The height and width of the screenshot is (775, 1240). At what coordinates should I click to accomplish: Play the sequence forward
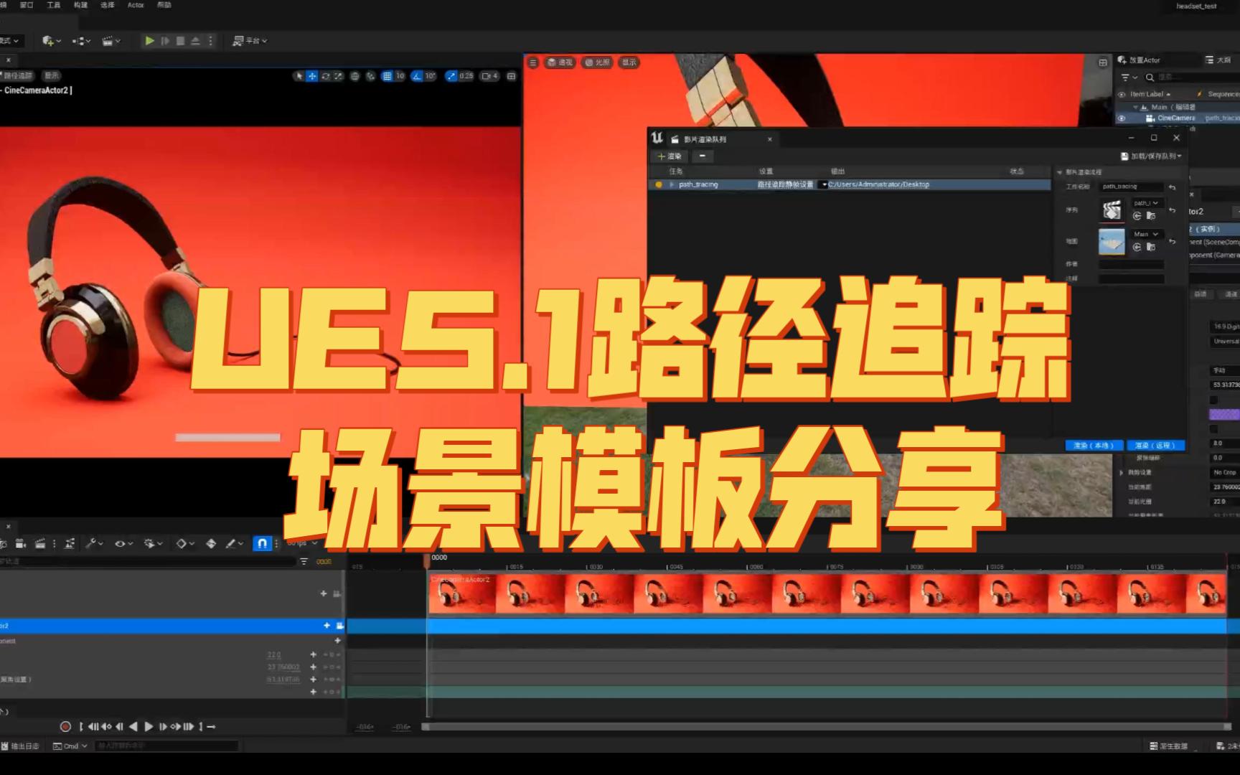(x=149, y=727)
